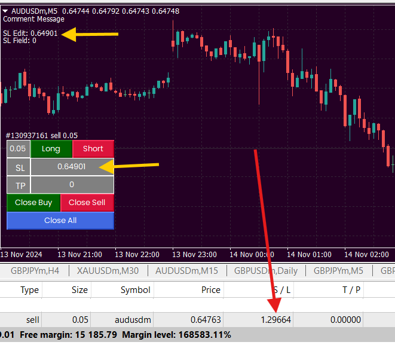Sort orders by Type column header

21,290
